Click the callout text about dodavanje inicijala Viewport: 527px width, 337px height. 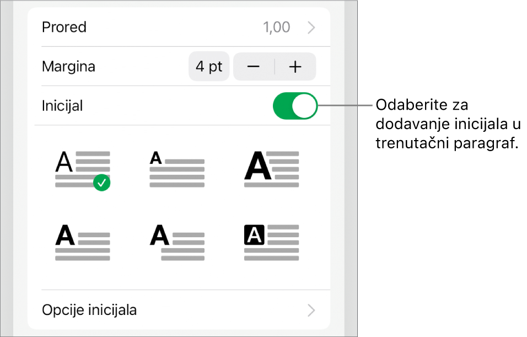point(448,124)
